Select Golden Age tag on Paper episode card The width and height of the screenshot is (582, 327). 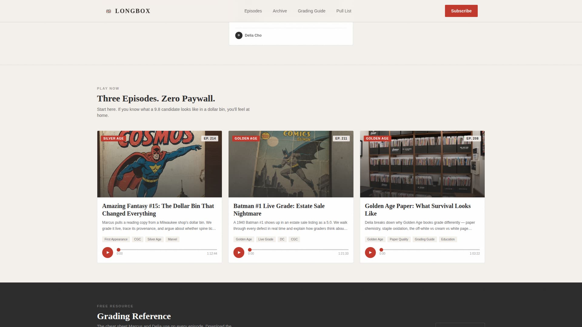pyautogui.click(x=375, y=239)
